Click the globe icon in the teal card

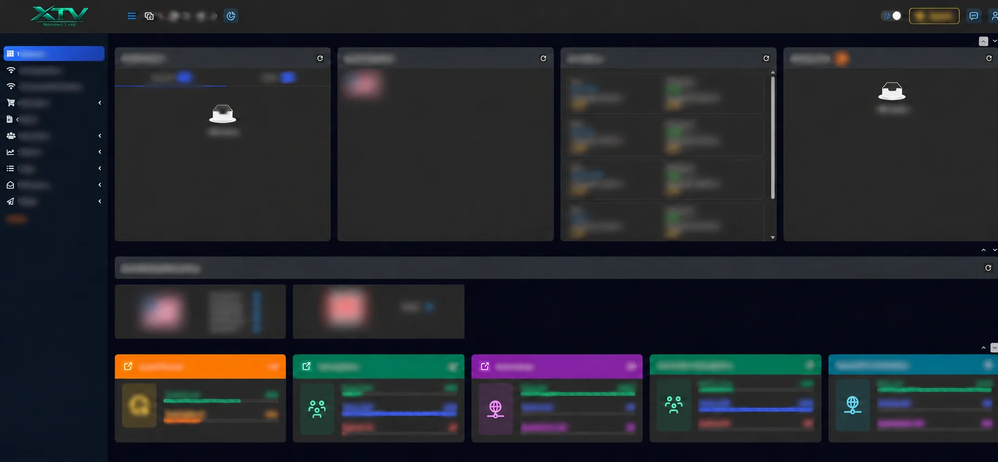click(852, 405)
